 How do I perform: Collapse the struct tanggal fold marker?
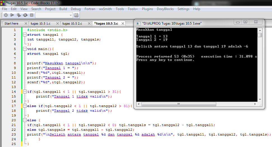coord(25,35)
